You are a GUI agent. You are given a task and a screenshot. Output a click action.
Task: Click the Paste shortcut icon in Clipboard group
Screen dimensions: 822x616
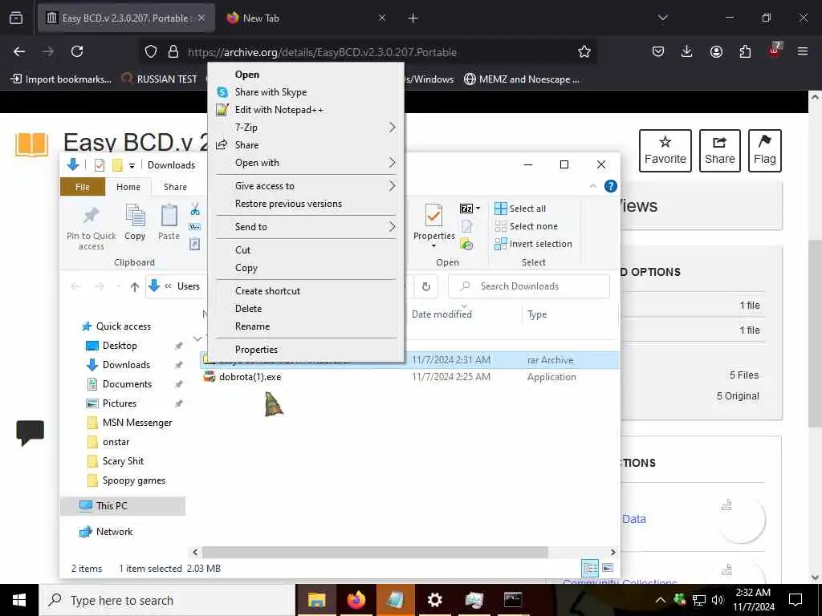click(x=195, y=244)
